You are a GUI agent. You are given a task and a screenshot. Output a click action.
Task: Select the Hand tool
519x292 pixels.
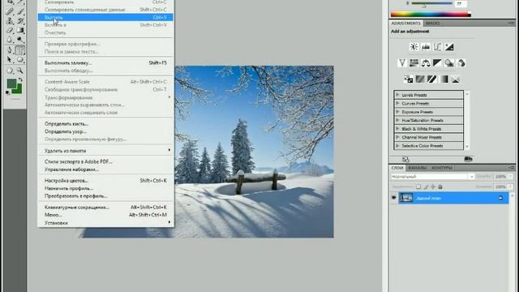(x=10, y=71)
